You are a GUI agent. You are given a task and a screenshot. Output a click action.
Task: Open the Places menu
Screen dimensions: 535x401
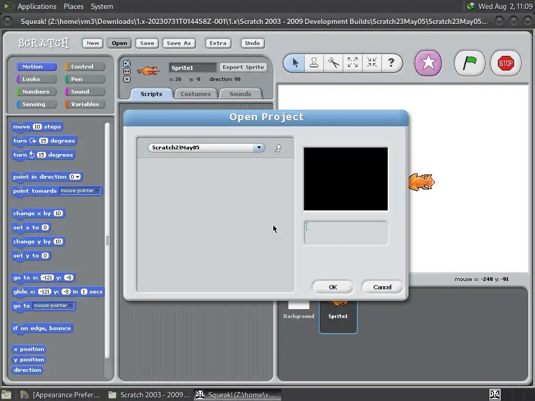click(x=73, y=6)
